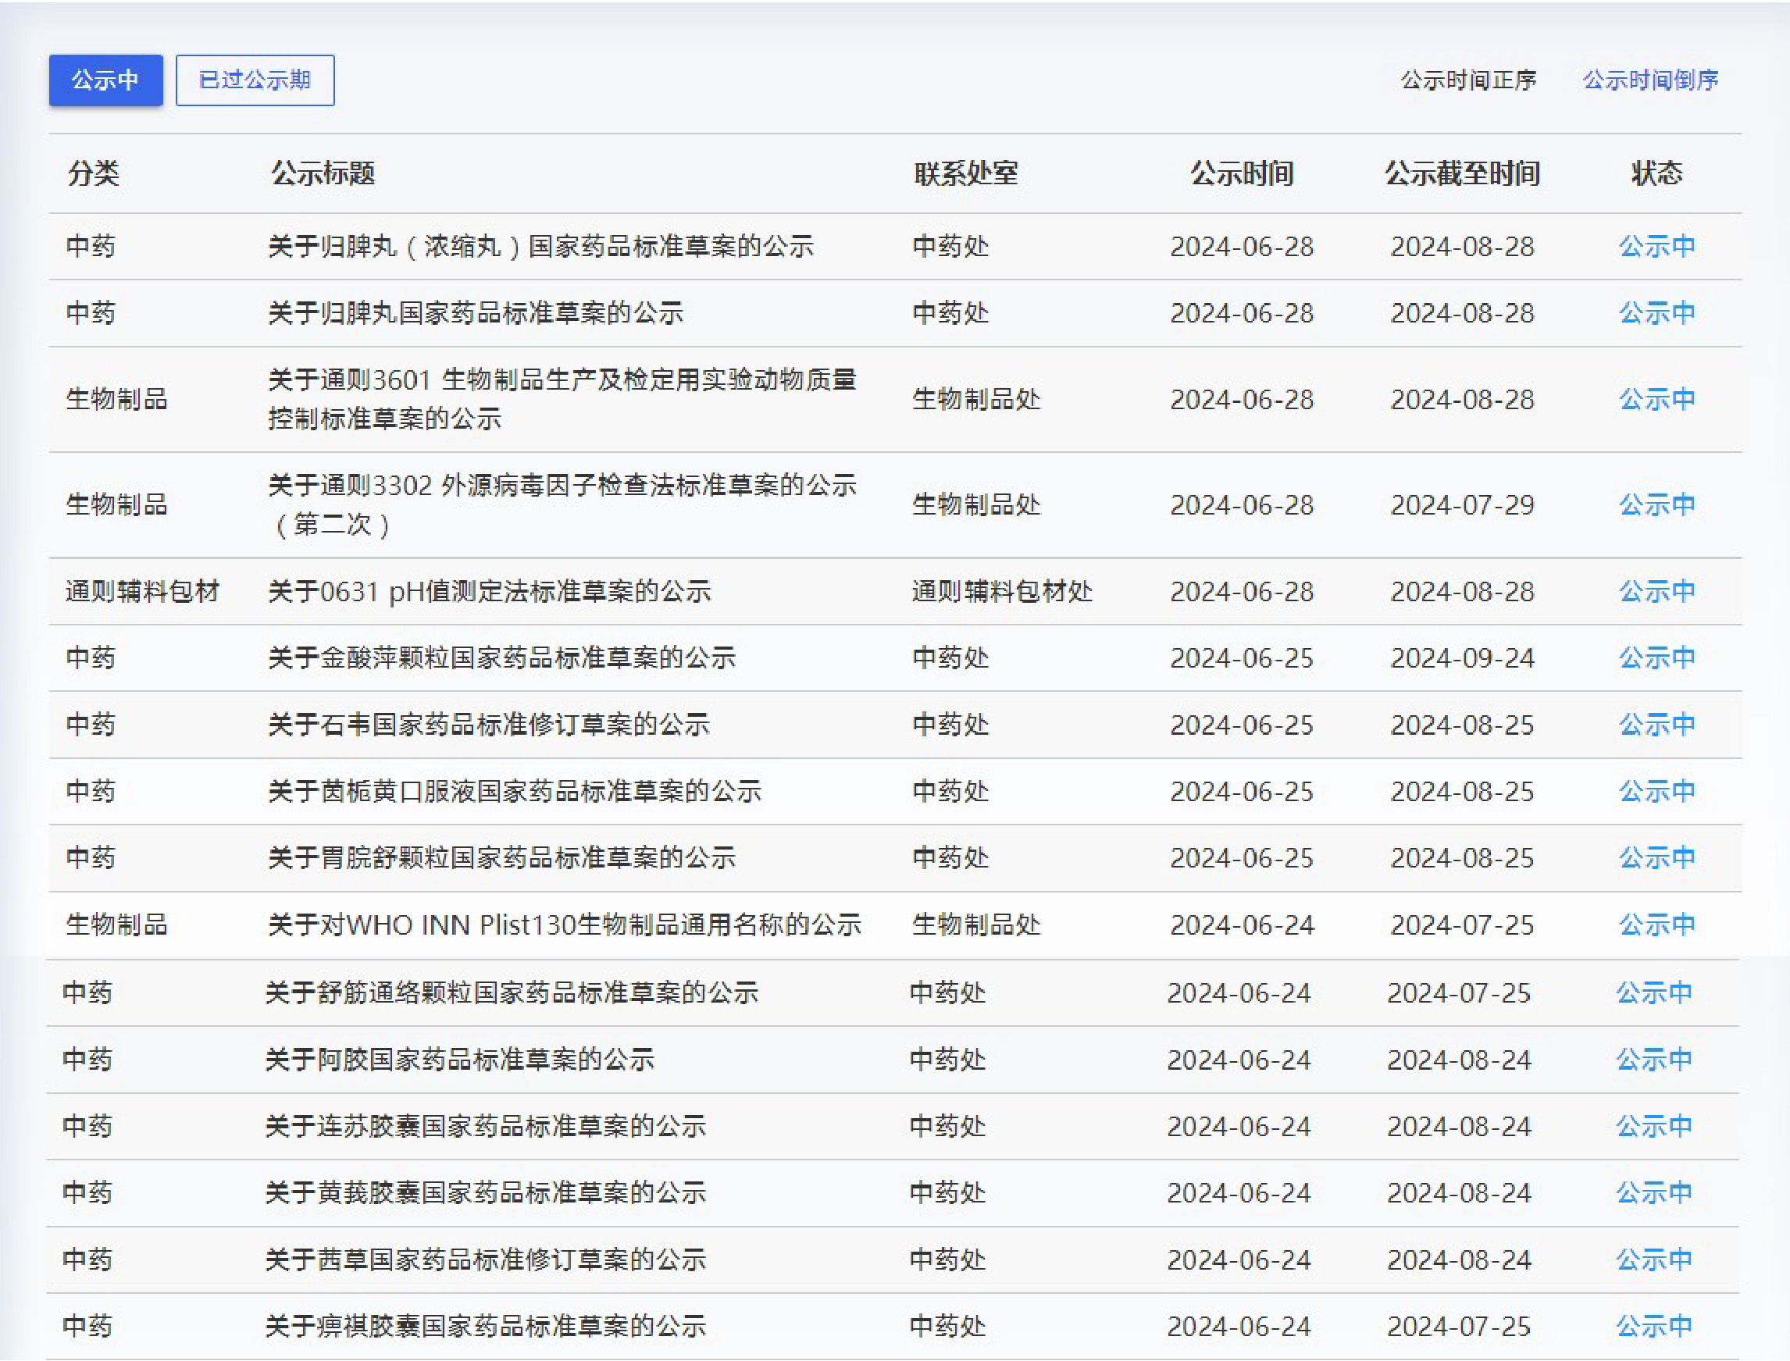The image size is (1790, 1361).
Task: Open 关于阿胶国家药品标准草案的公示
Action: 459,1059
